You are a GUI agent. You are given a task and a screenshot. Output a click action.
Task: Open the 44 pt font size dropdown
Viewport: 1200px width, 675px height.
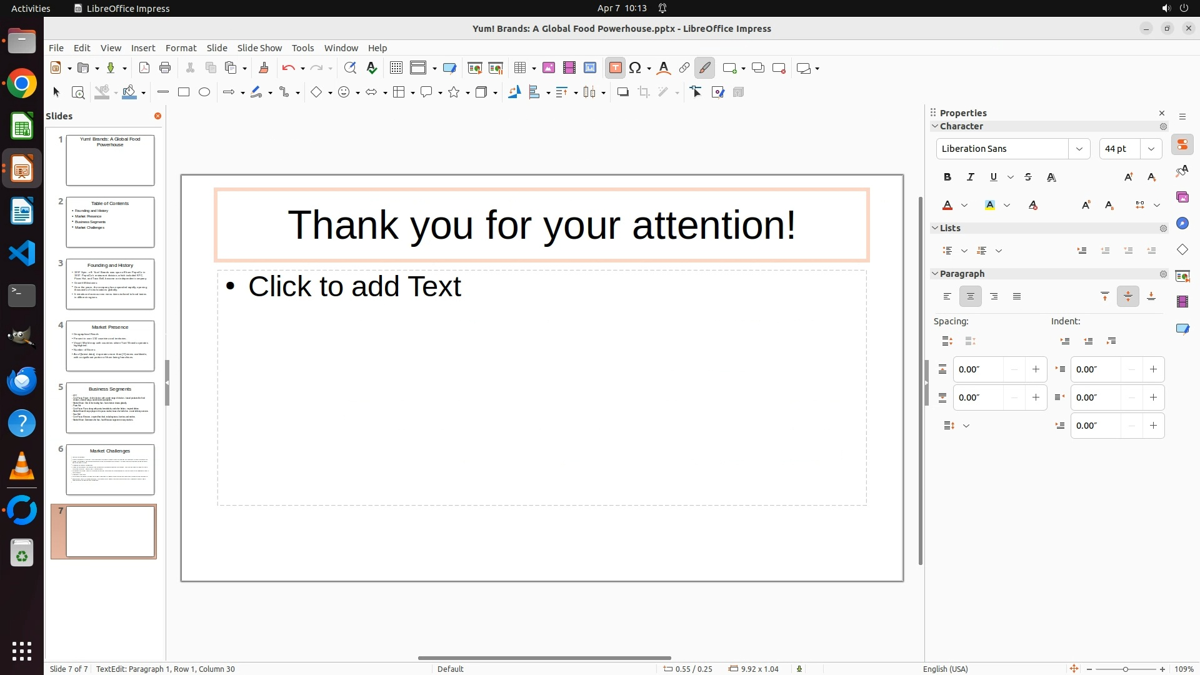[1151, 149]
